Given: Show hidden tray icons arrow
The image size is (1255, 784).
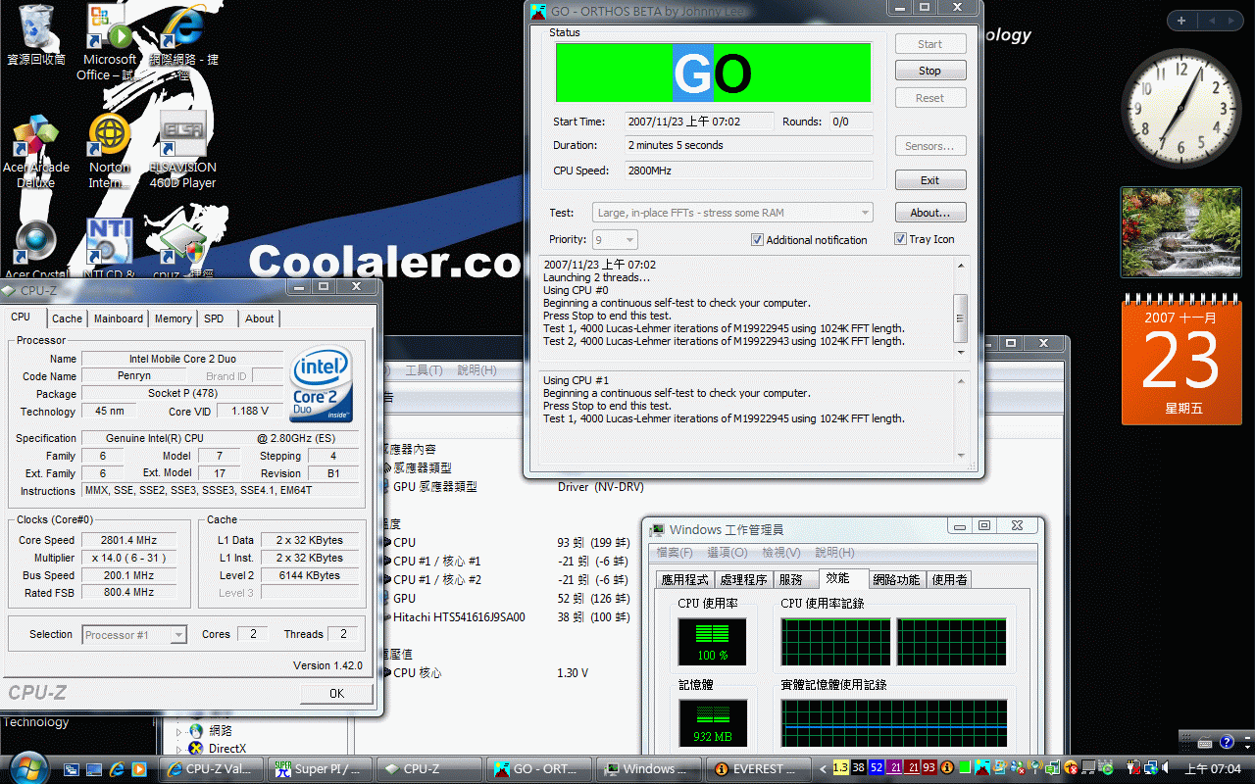Looking at the screenshot, I should point(824,768).
